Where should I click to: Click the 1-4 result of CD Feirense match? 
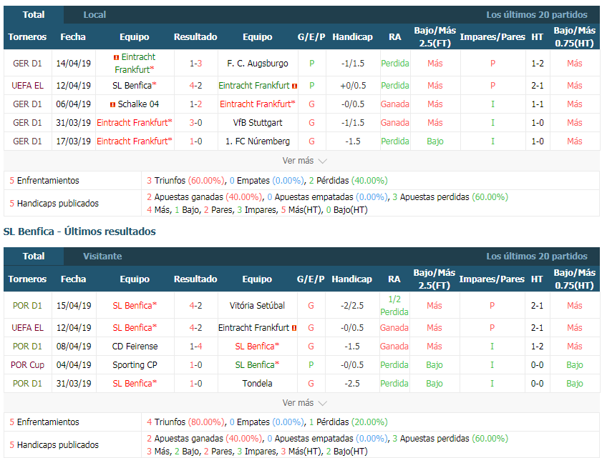(195, 347)
